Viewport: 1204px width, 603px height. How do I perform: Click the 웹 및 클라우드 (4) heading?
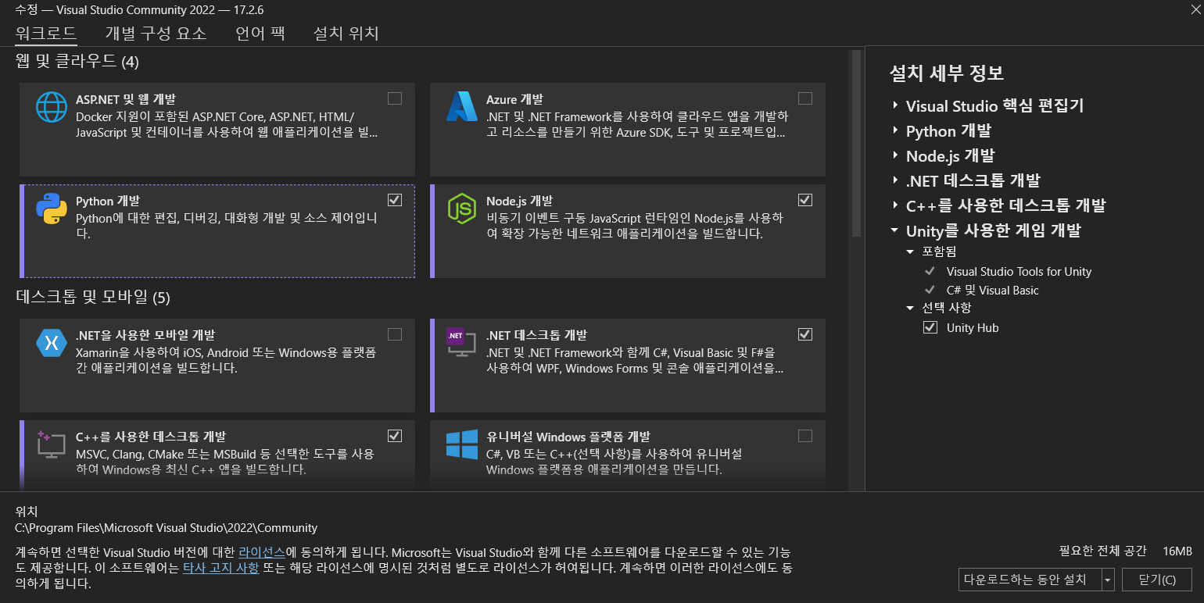(77, 61)
